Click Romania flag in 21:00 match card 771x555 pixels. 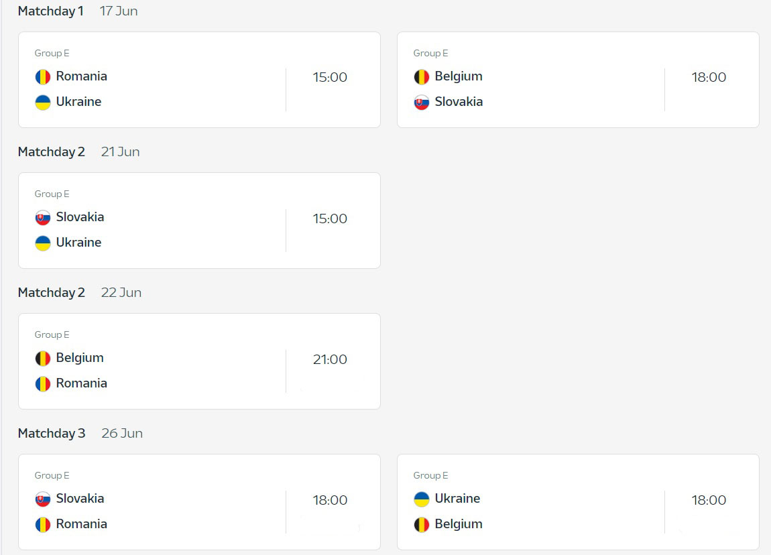click(x=43, y=384)
